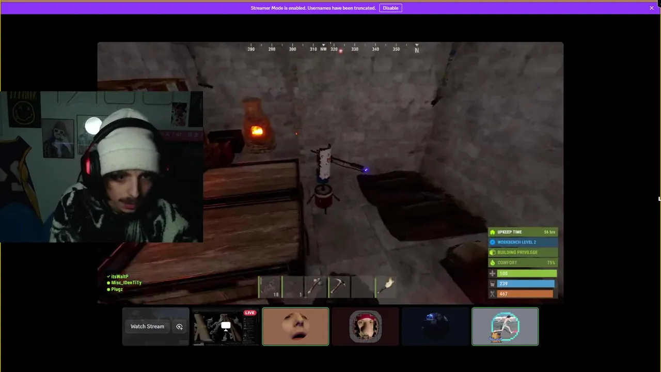Click the hydration cup icon

tap(493, 284)
